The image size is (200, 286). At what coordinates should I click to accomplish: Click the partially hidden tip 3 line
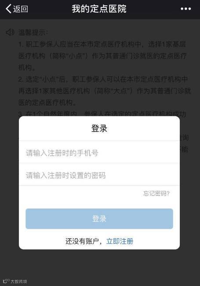tap(102, 114)
